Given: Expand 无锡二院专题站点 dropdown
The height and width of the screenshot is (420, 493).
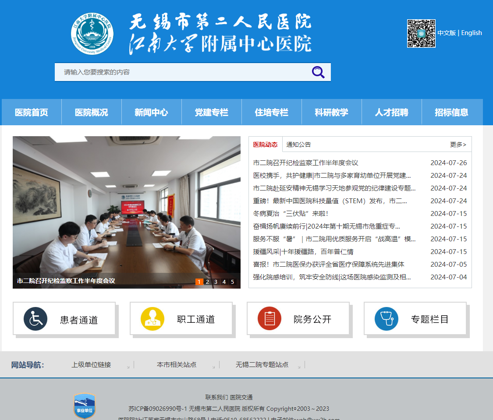Looking at the screenshot, I should 262,365.
